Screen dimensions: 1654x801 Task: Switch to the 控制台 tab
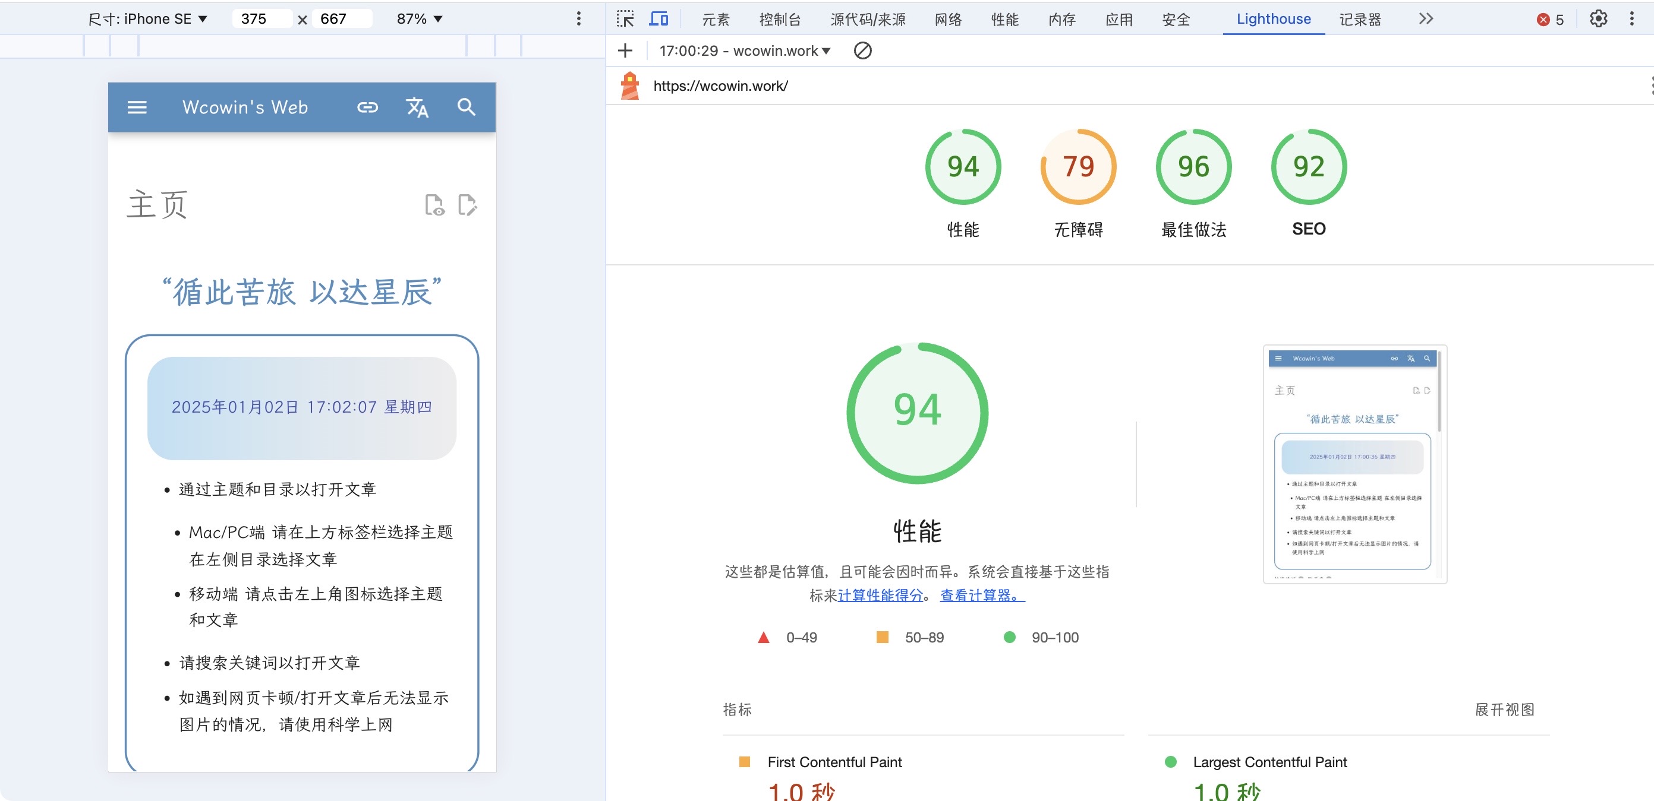pos(780,19)
